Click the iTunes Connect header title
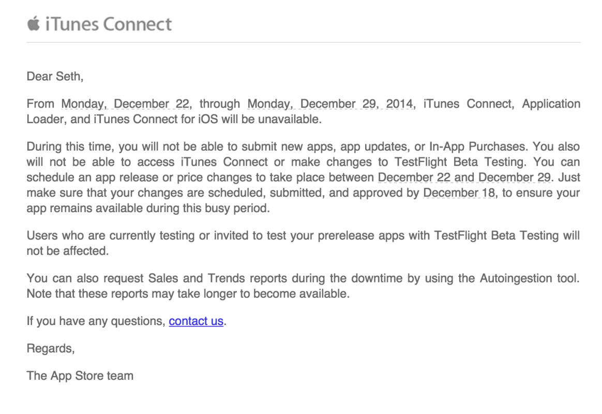Viewport: 602px width, 414px height. 108,24
